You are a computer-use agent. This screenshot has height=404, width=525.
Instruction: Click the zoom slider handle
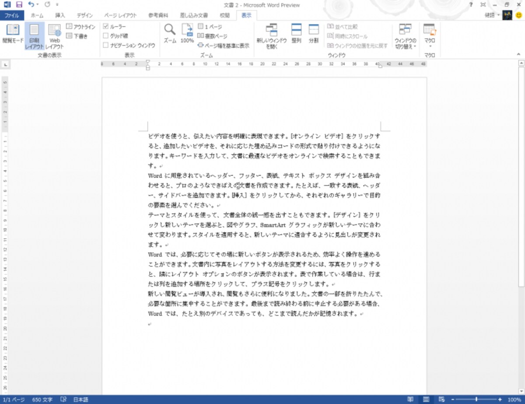[476, 400]
